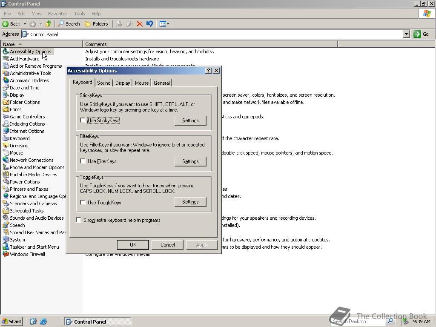This screenshot has height=327, width=436.
Task: Launch Internet Explorer from quick launch
Action: [43, 321]
